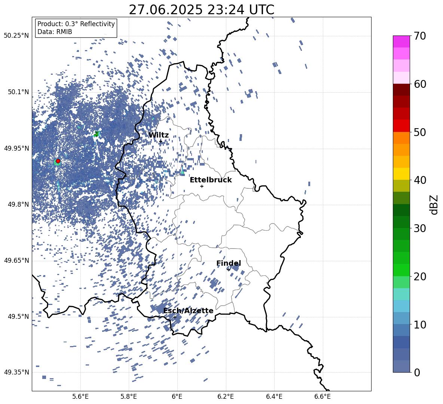The image size is (443, 404).
Task: Click the 49.5°N latitude label
Action: point(18,317)
